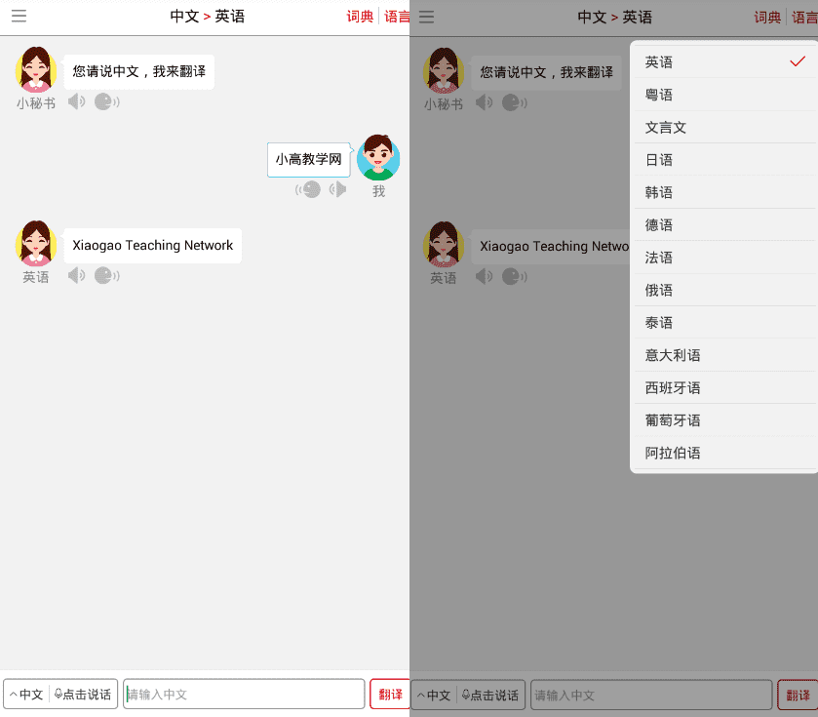
Task: Focus the 请输入中文 text input on left
Action: (x=244, y=694)
